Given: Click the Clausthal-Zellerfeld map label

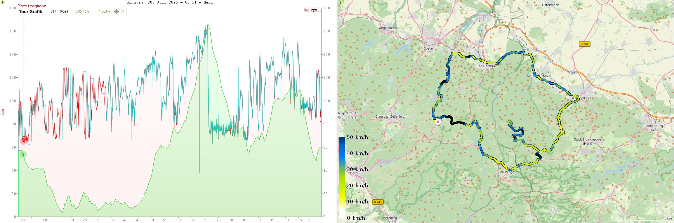Looking at the screenshot, I should (390, 116).
